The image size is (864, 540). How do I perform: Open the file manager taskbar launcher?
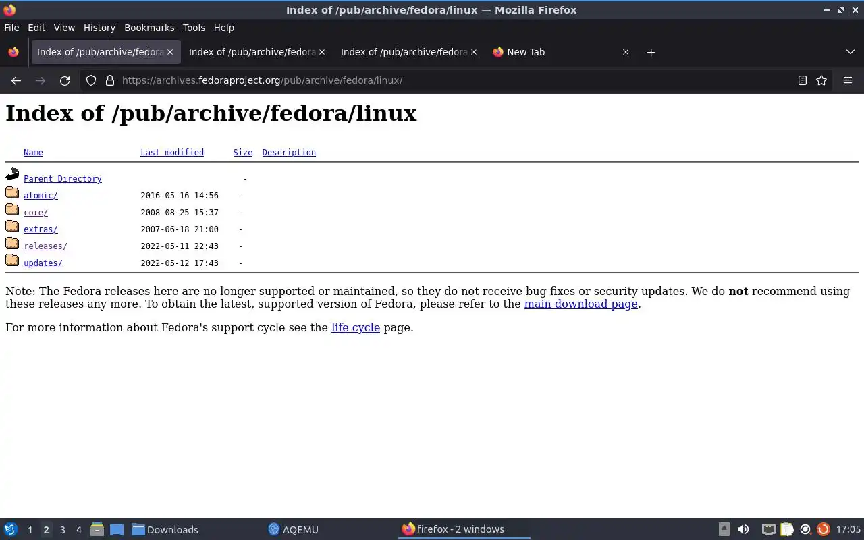[x=97, y=529]
